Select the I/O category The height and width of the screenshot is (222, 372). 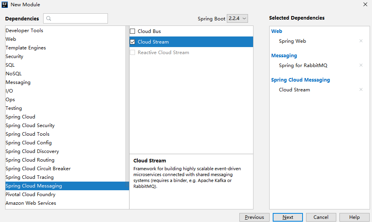click(65, 91)
